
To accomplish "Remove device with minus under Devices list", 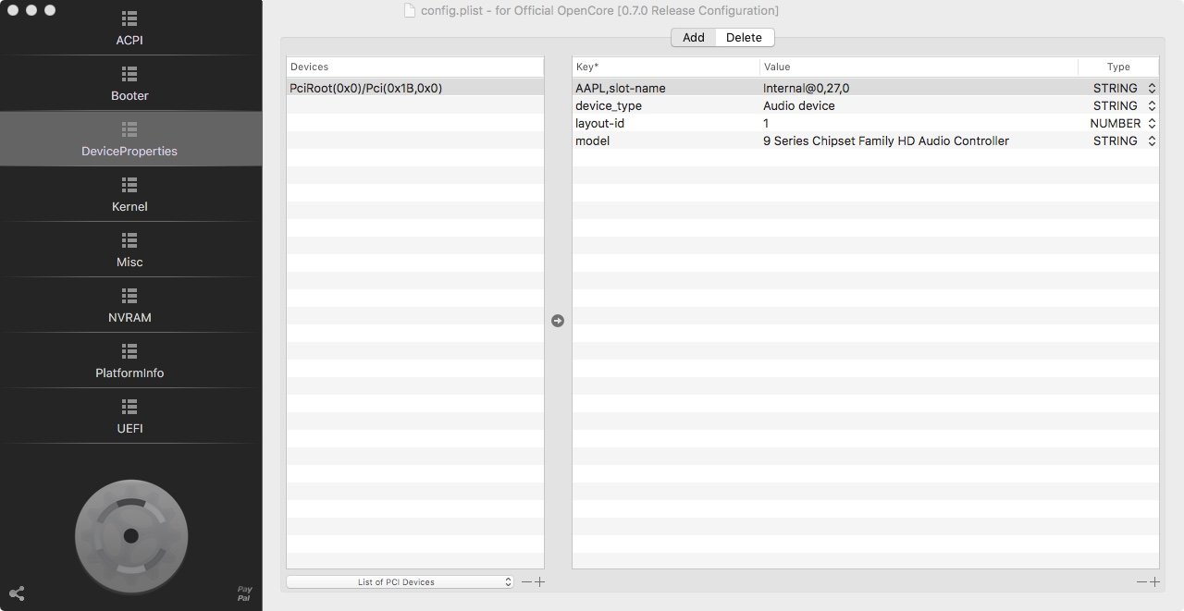I will click(526, 581).
